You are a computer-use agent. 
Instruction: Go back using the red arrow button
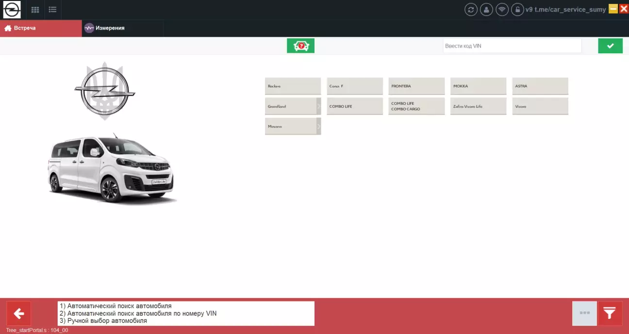click(19, 314)
